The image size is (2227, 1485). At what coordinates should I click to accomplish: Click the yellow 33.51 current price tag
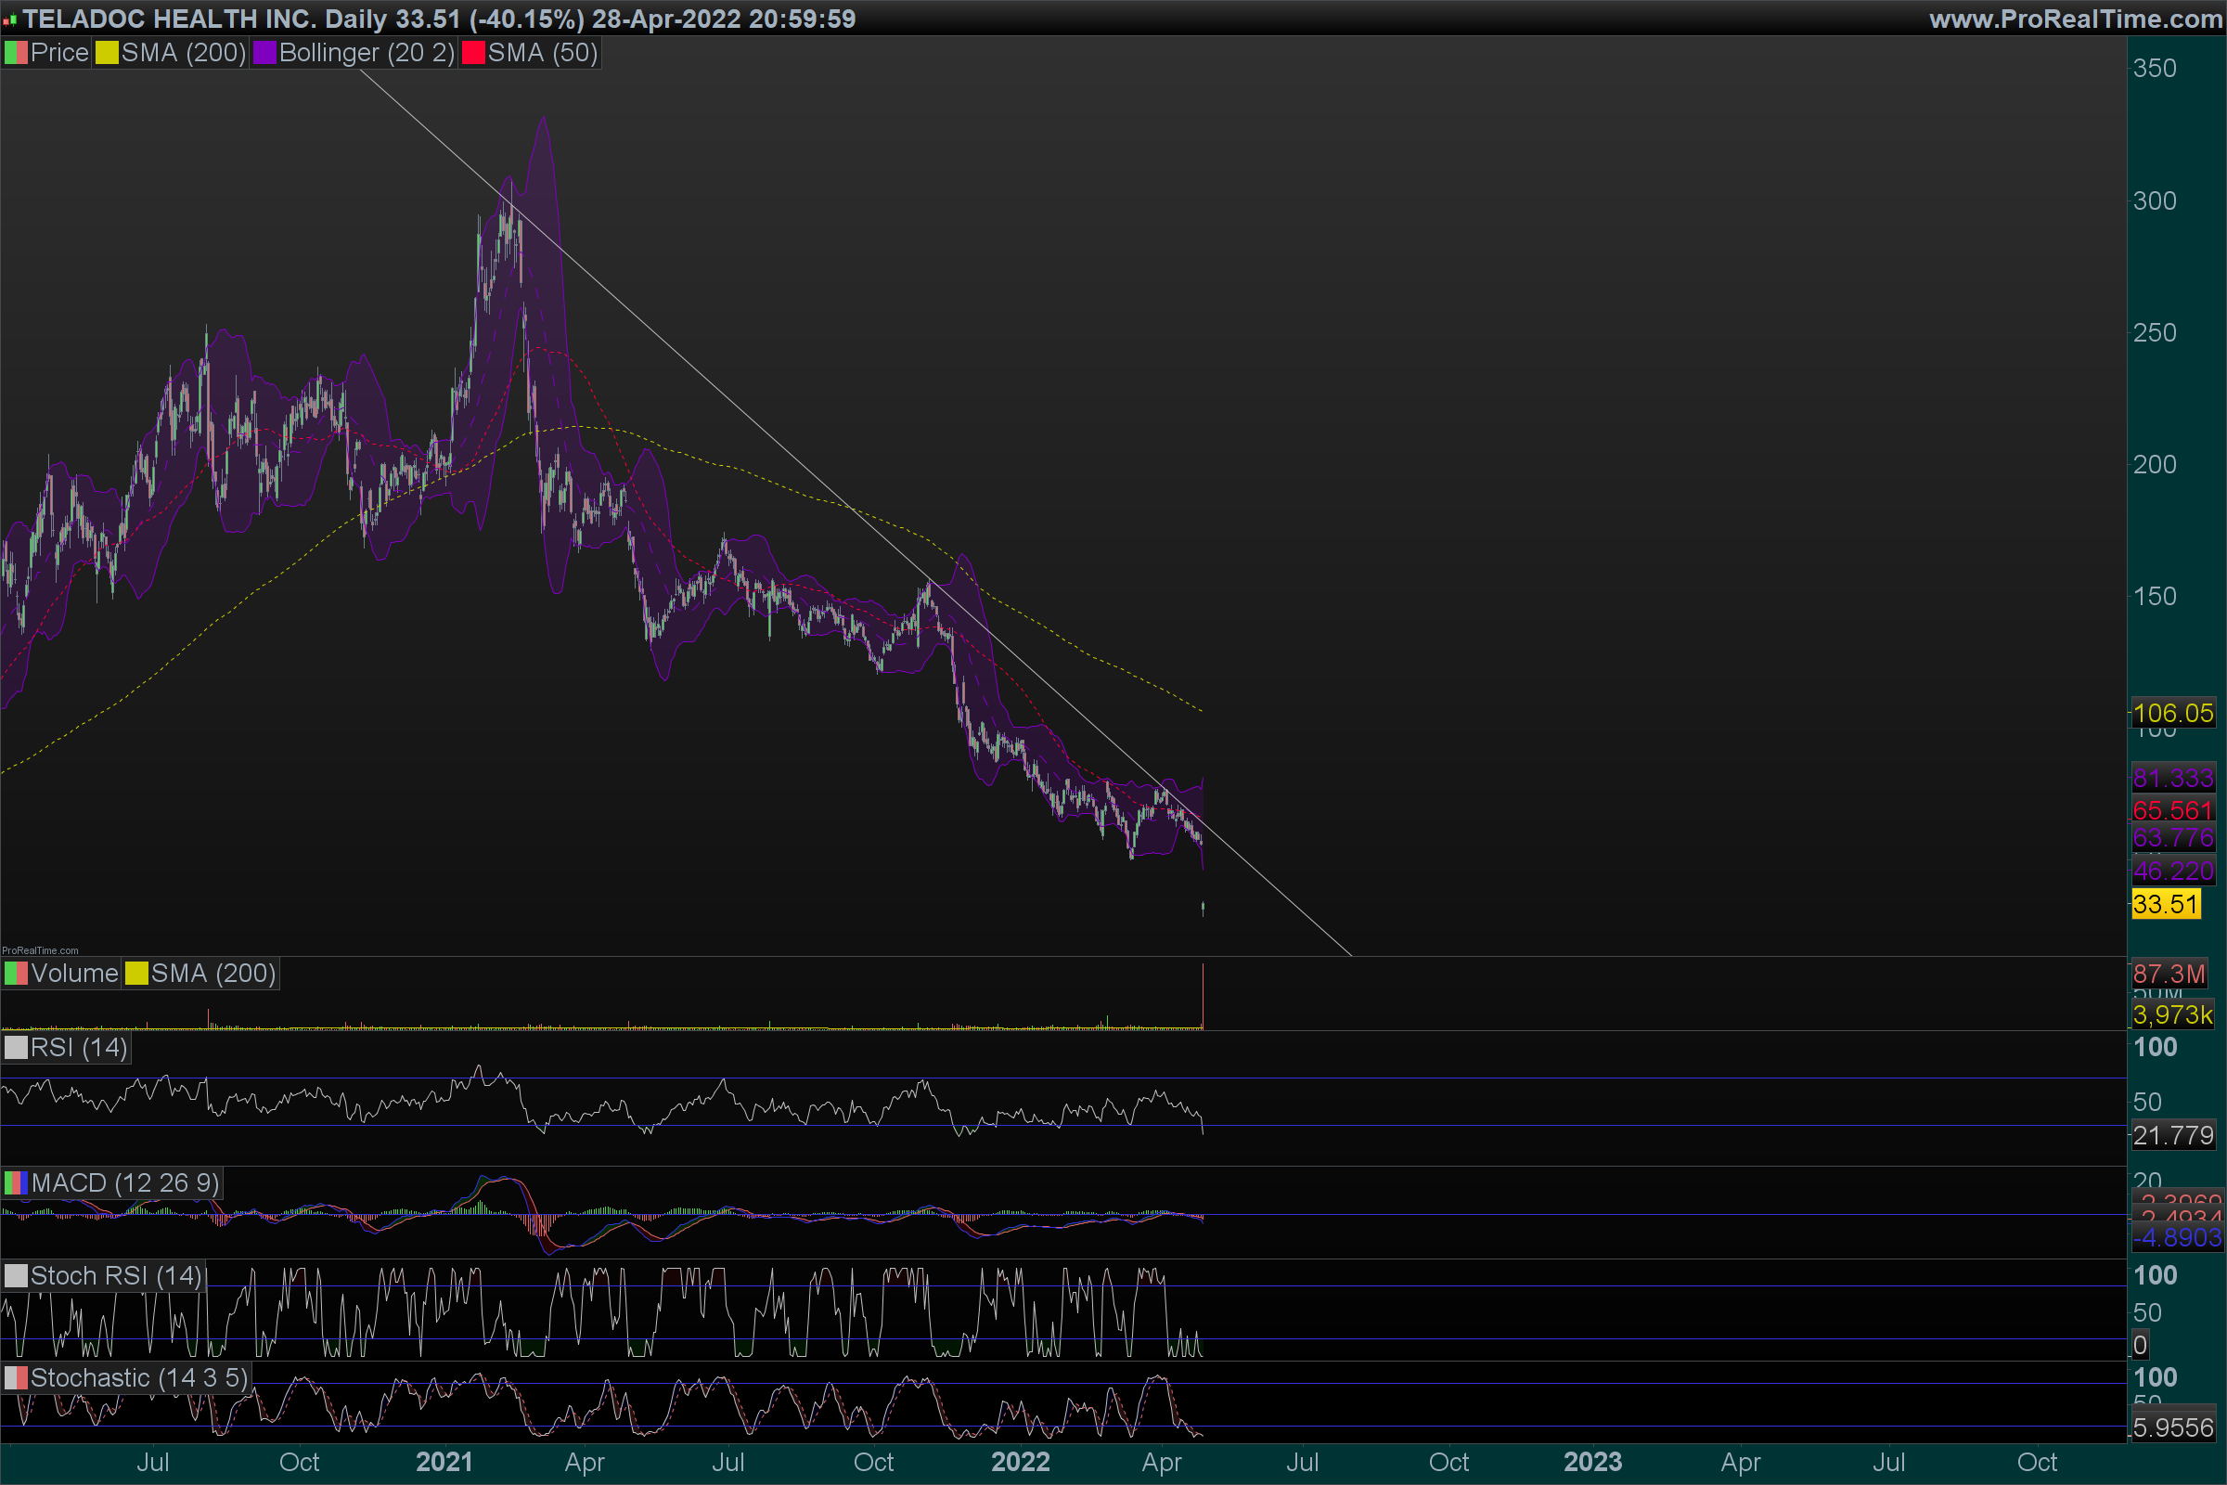click(2165, 904)
